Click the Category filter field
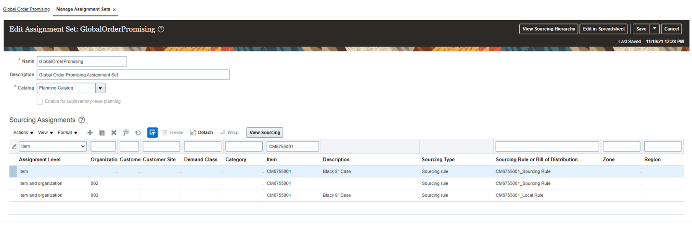 pyautogui.click(x=244, y=146)
